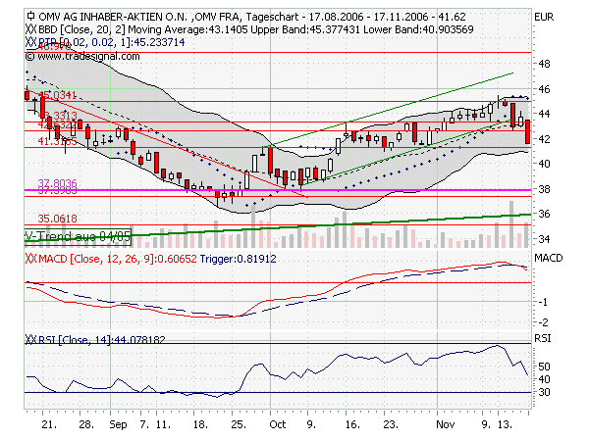
Task: Click the RSI axis title on the right
Action: click(x=543, y=338)
